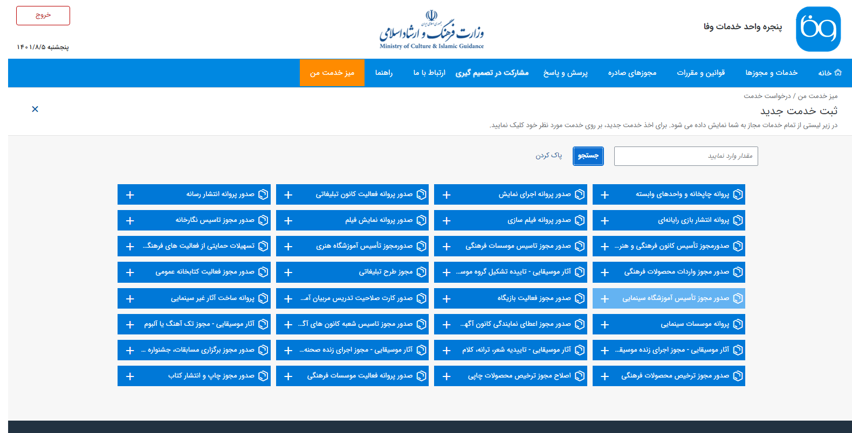The width and height of the screenshot is (852, 433).
Task: Select text آثار موسیقایی - مجوز اجرای زنده صحنه
Action: pyautogui.click(x=356, y=350)
